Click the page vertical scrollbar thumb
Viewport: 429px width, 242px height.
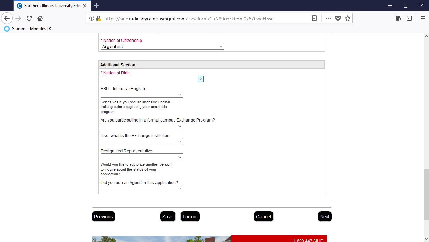point(426,194)
